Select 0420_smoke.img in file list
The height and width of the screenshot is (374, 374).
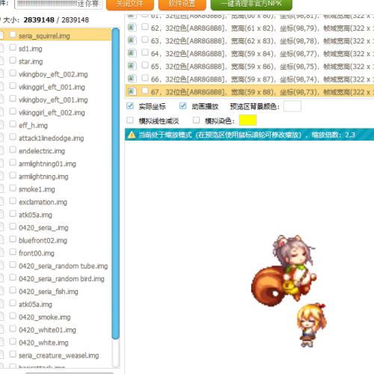point(45,317)
